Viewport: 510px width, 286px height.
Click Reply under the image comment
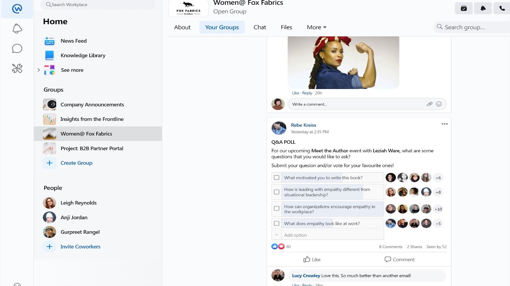coord(307,93)
